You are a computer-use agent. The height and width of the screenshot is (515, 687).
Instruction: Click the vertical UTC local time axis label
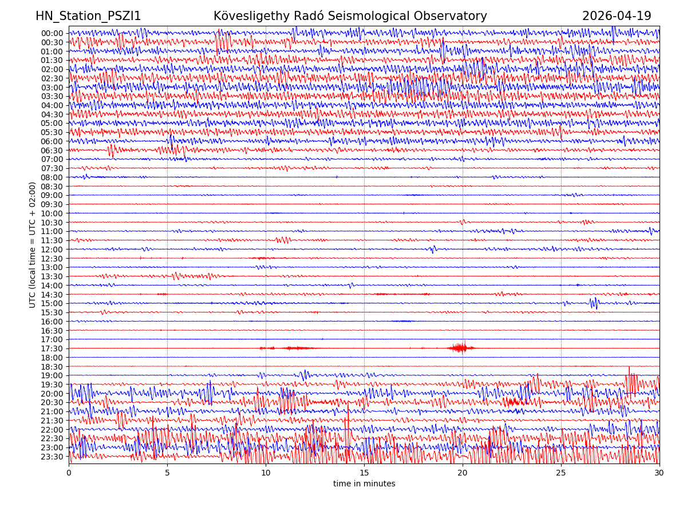pyautogui.click(x=33, y=244)
